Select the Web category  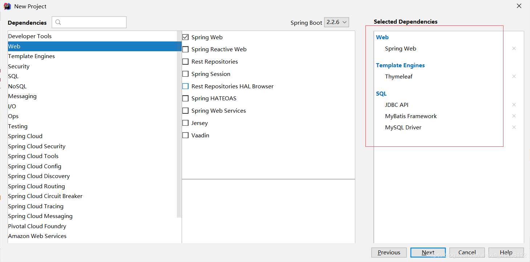click(92, 46)
